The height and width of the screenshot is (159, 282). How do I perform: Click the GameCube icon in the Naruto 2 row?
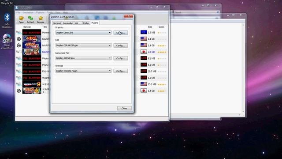tap(19, 45)
